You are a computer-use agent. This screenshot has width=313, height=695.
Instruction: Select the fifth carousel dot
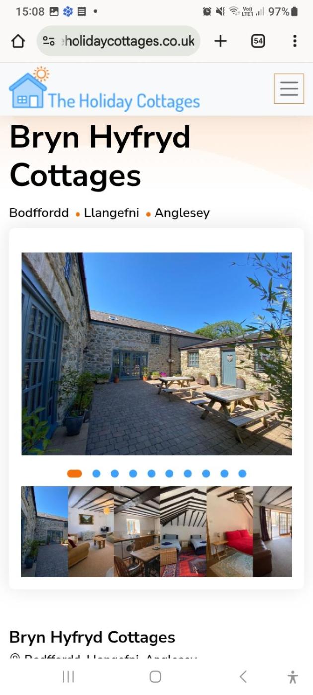(x=151, y=474)
